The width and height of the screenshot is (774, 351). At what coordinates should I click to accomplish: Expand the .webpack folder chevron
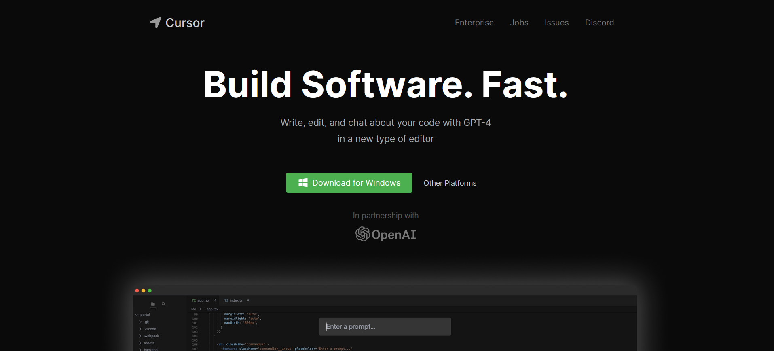[140, 336]
